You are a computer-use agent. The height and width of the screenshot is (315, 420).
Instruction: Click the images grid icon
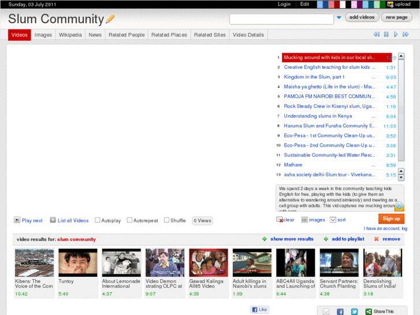(x=304, y=220)
